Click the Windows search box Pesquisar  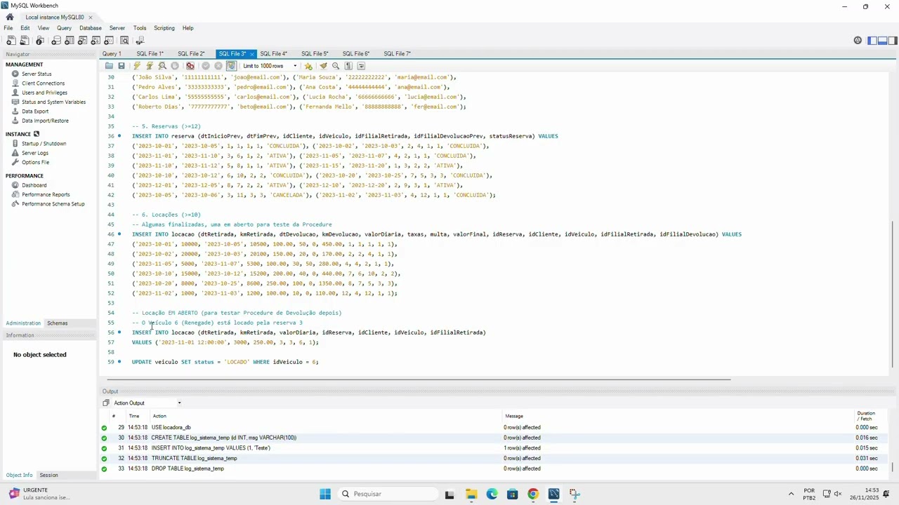[386, 494]
